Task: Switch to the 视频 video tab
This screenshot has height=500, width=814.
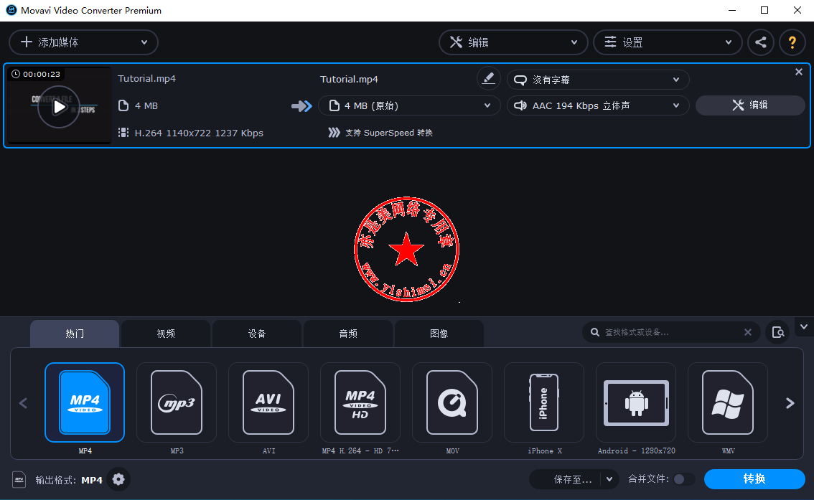Action: [x=166, y=334]
